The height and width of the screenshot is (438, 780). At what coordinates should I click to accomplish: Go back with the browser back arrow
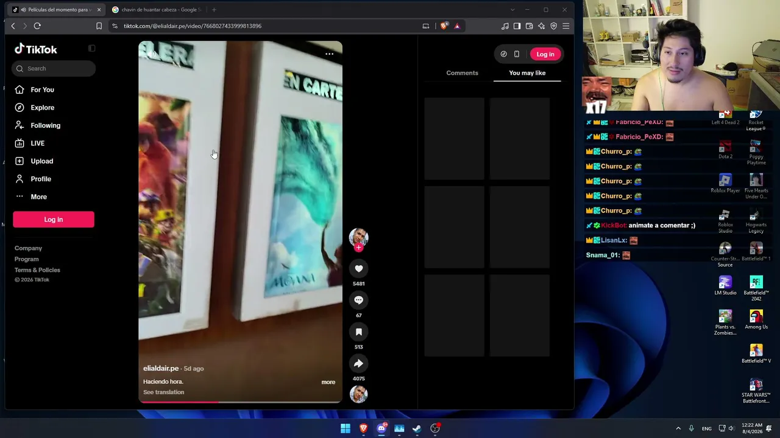coord(13,26)
